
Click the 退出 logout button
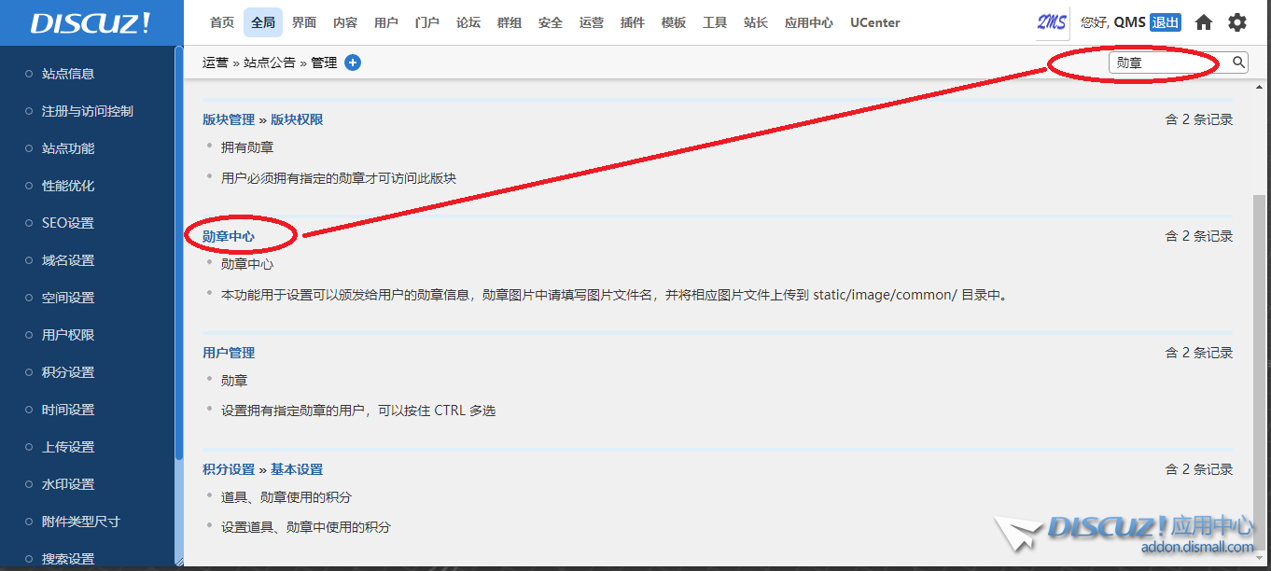1165,22
